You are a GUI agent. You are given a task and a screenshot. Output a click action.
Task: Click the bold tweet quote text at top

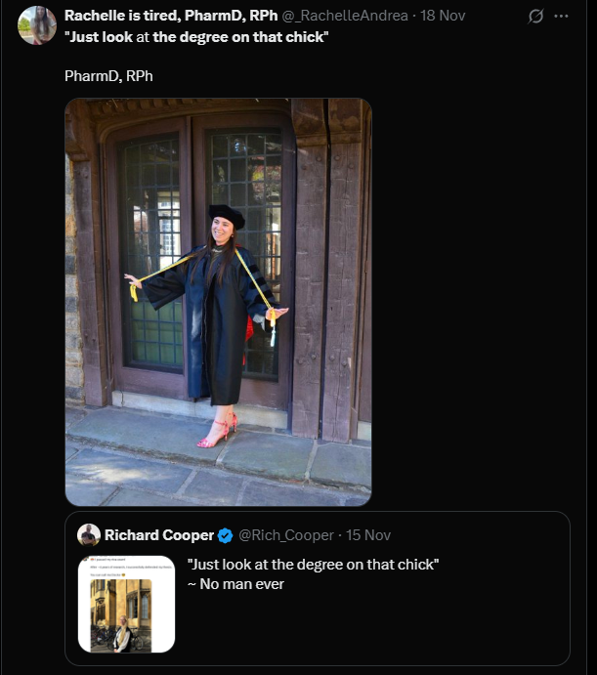pos(196,37)
